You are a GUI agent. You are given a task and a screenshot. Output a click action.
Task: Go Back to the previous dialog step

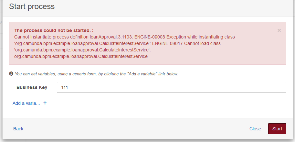18,129
